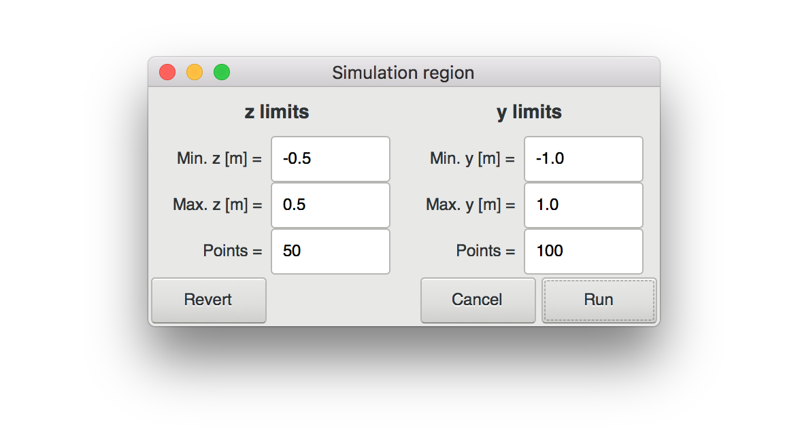Click the "Max. z [m] =" label
The height and width of the screenshot is (435, 800).
click(x=218, y=205)
